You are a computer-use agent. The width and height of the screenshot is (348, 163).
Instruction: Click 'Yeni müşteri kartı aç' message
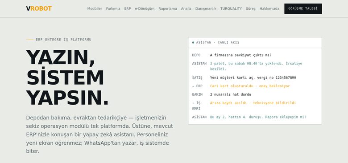(253, 78)
